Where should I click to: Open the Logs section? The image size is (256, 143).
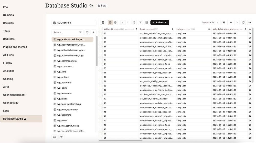6,111
